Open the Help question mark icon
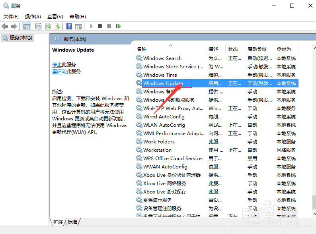 click(x=69, y=26)
